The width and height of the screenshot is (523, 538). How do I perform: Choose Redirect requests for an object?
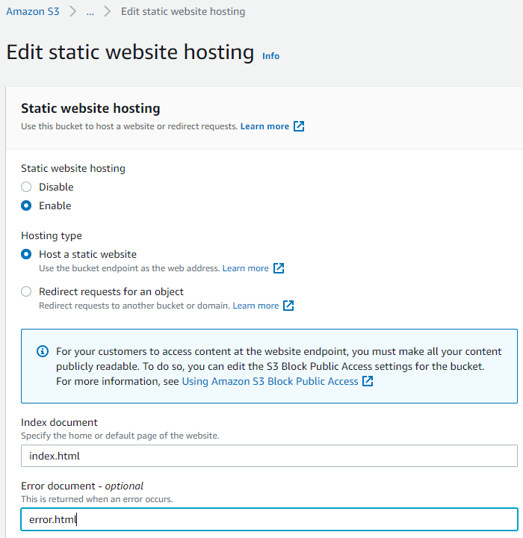tap(26, 291)
